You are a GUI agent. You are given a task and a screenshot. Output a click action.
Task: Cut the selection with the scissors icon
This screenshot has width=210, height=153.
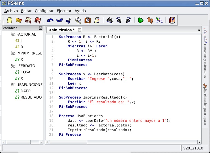[69, 20]
